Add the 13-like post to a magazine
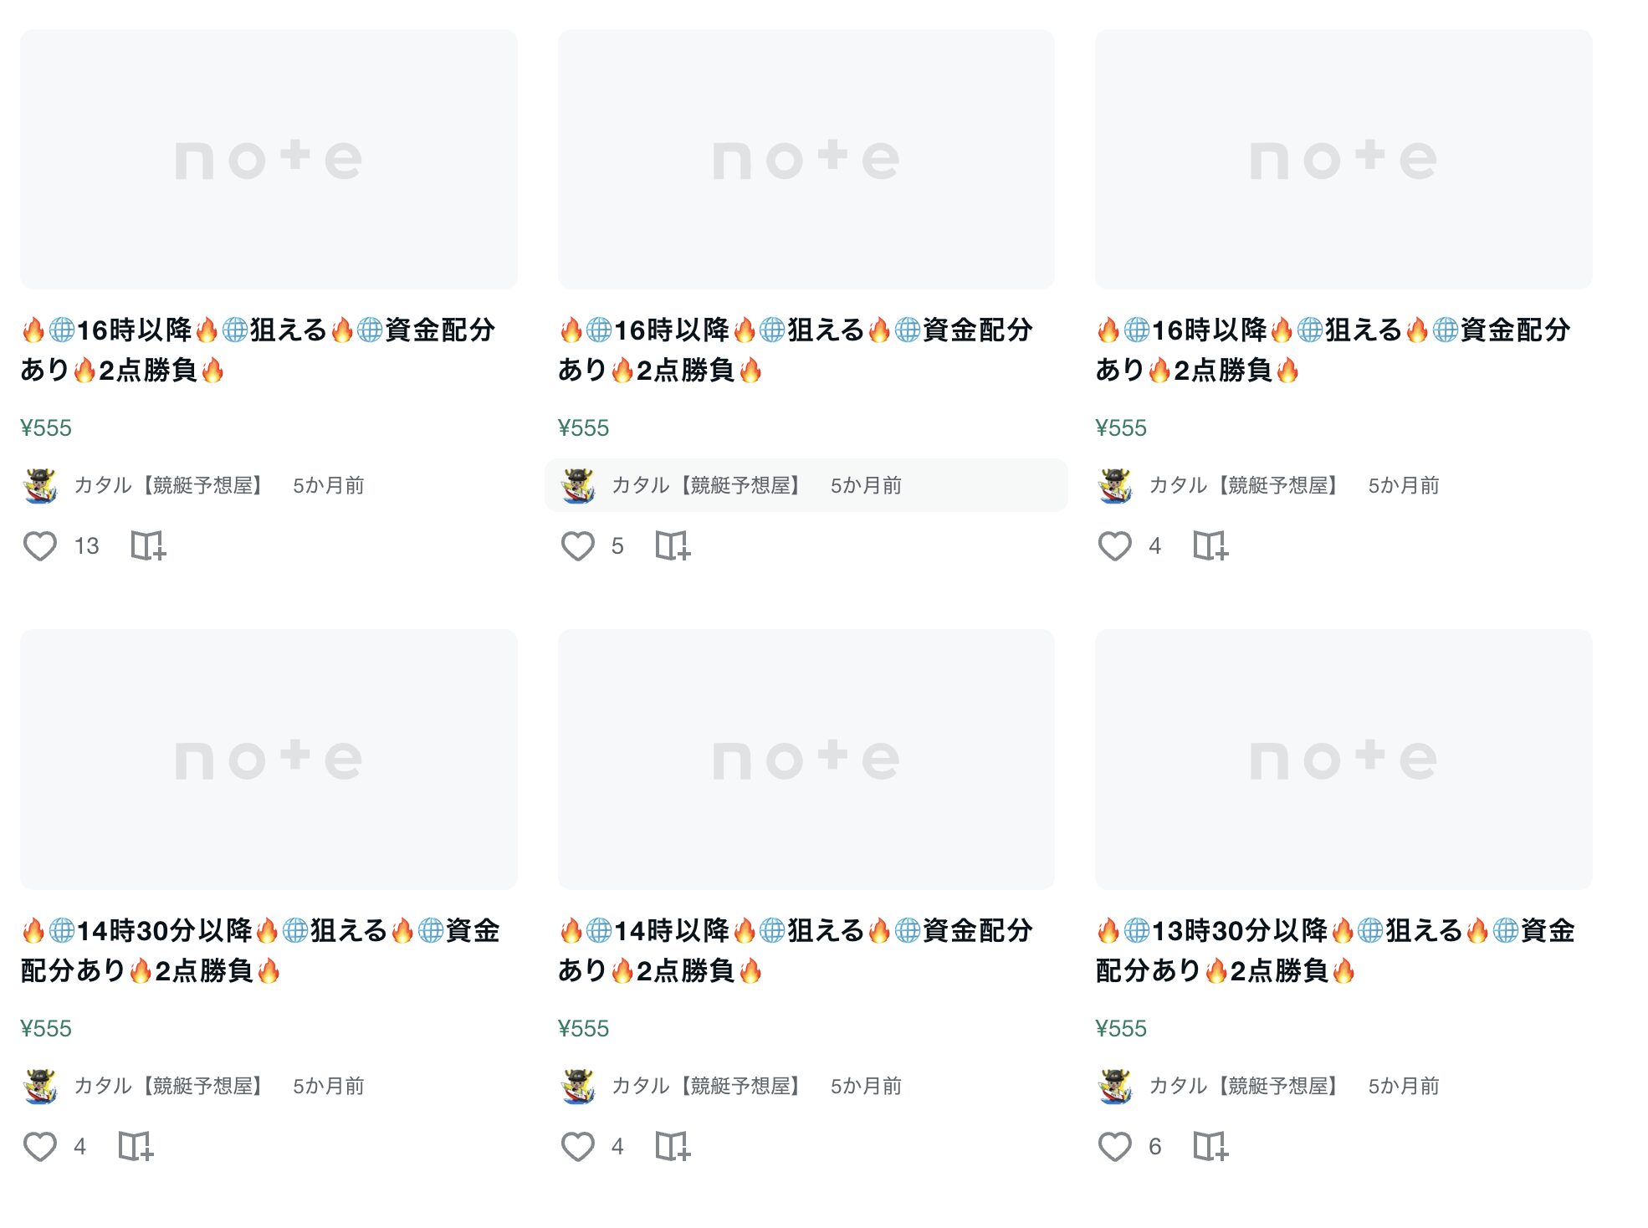Image resolution: width=1648 pixels, height=1228 pixels. tap(148, 546)
